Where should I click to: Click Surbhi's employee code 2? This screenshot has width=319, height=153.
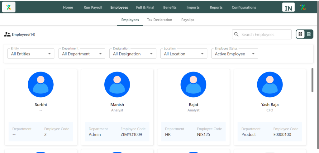45,134
